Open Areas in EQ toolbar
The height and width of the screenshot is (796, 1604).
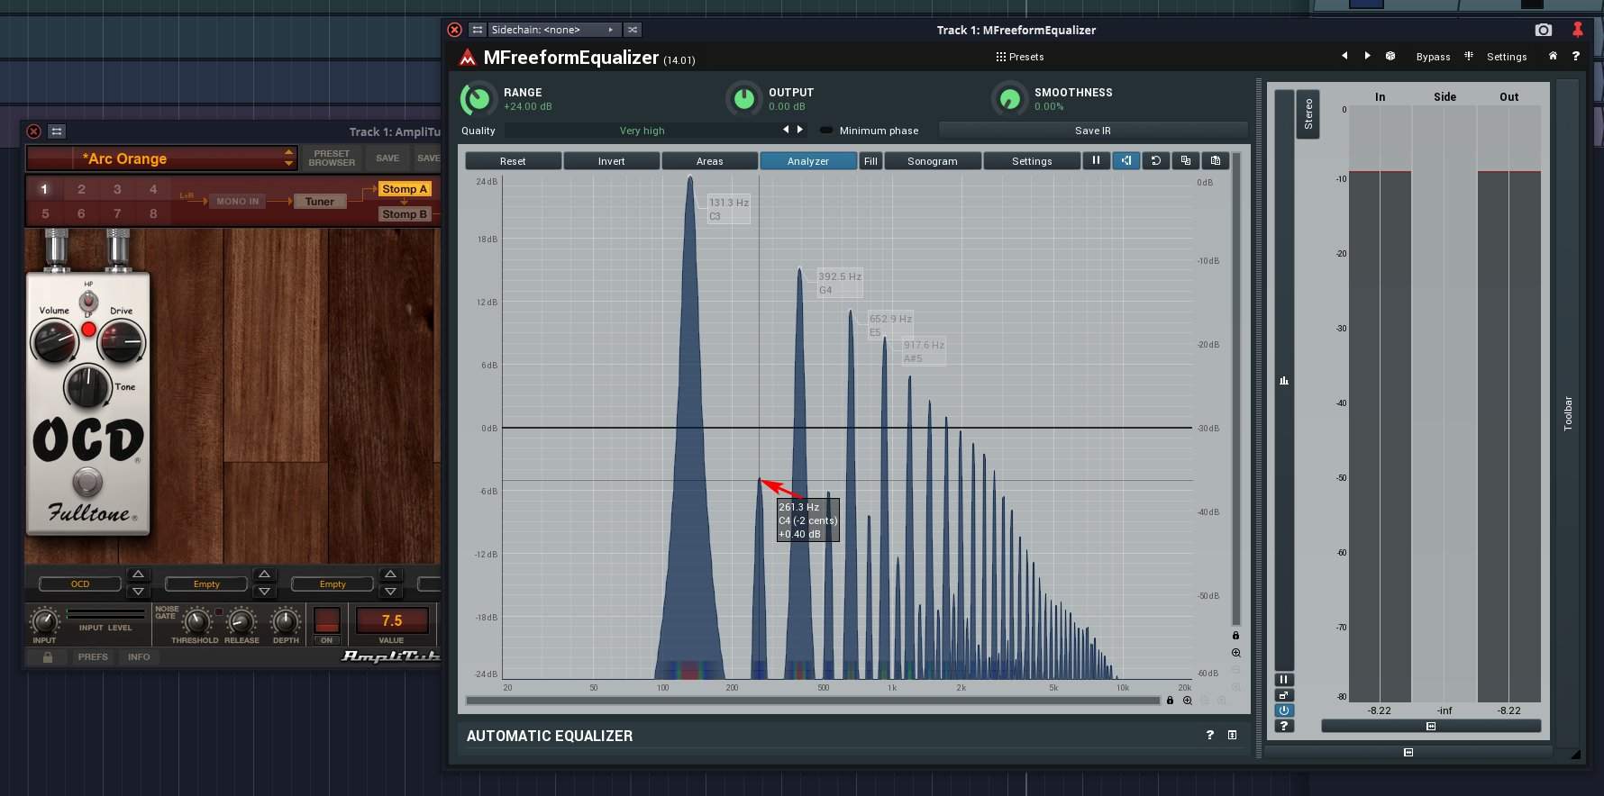[x=709, y=161]
